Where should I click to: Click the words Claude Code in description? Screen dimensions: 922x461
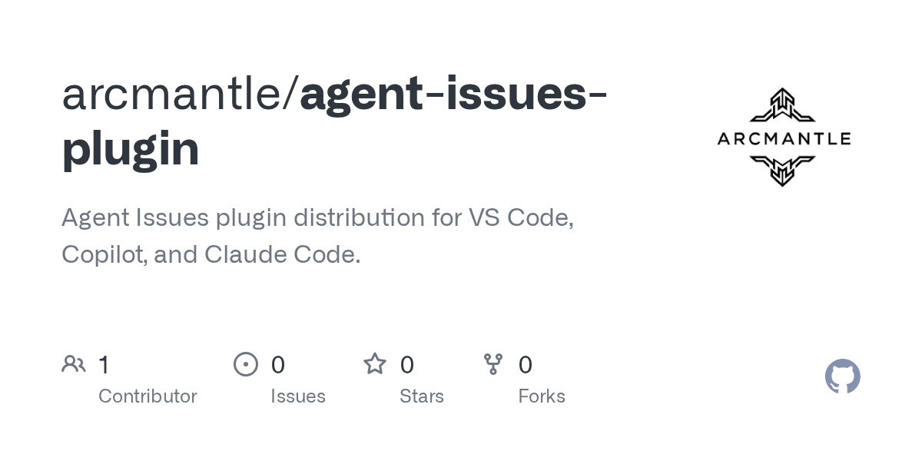tap(282, 254)
